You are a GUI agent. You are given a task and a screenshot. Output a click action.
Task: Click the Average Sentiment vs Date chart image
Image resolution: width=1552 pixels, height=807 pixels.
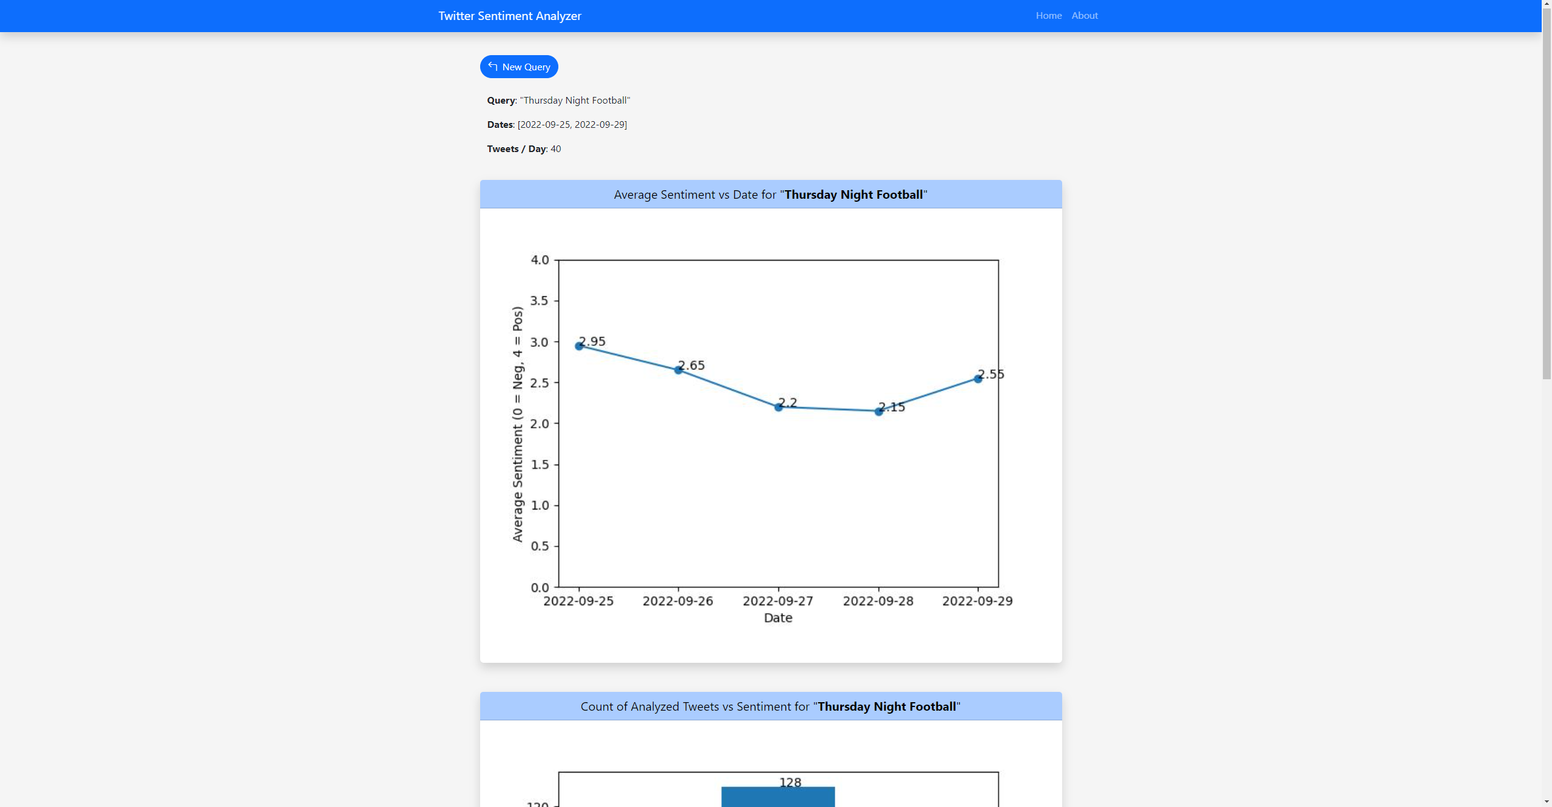coord(771,436)
